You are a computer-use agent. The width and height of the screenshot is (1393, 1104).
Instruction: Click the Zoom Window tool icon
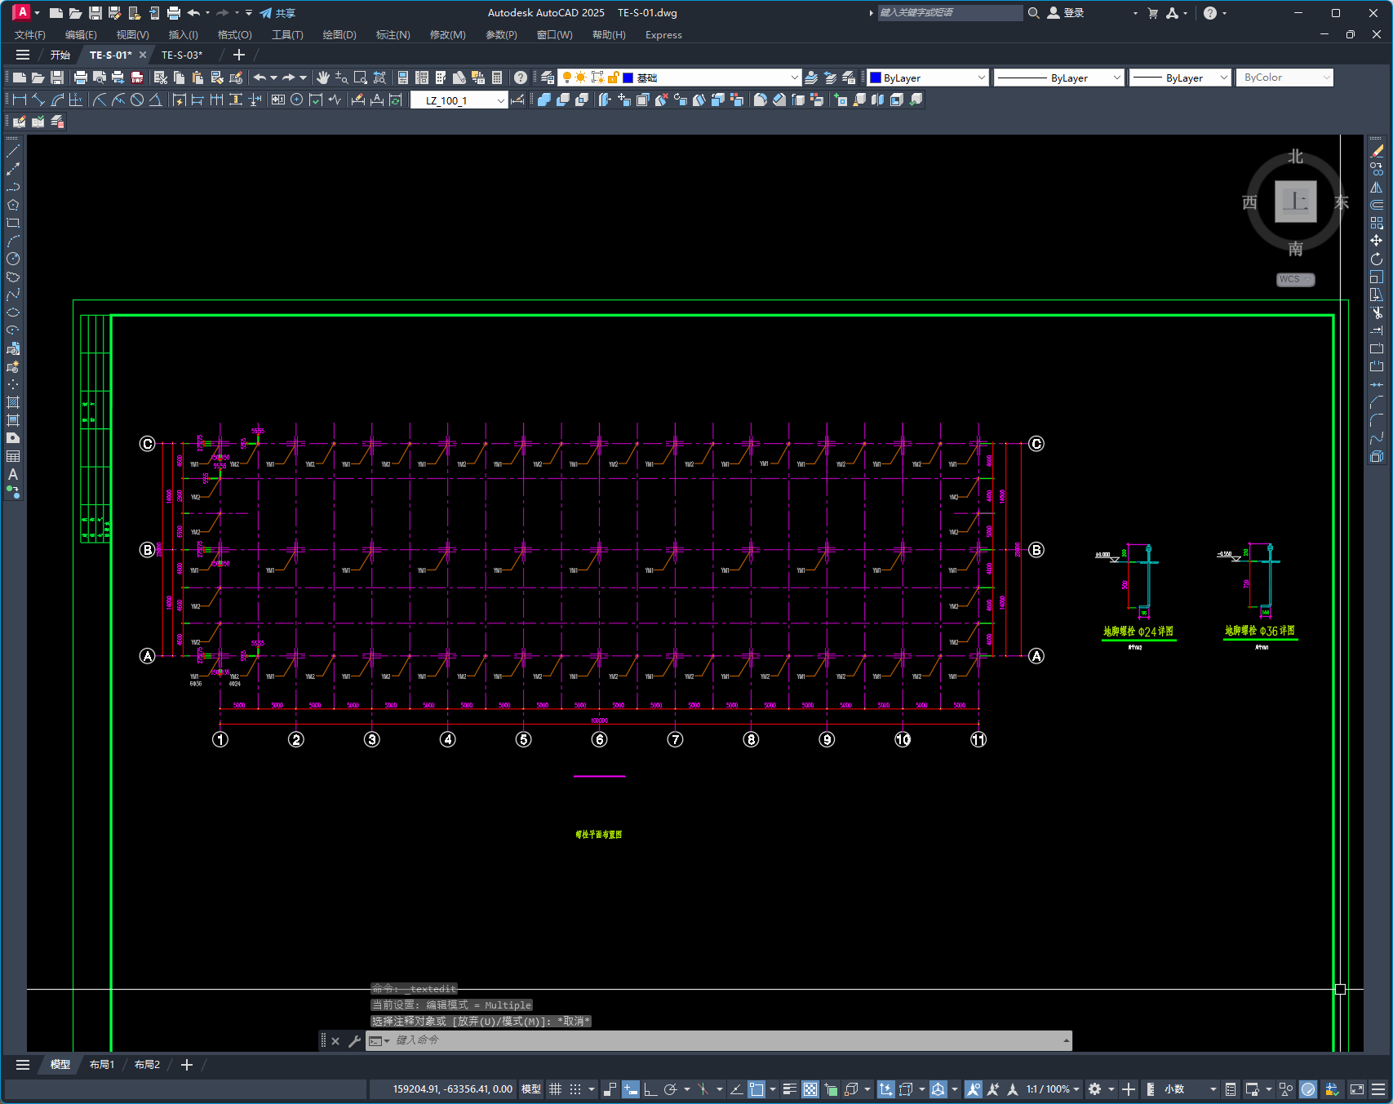[x=360, y=78]
